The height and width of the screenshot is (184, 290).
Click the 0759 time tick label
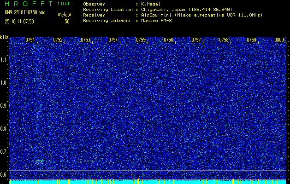[x=252, y=40]
